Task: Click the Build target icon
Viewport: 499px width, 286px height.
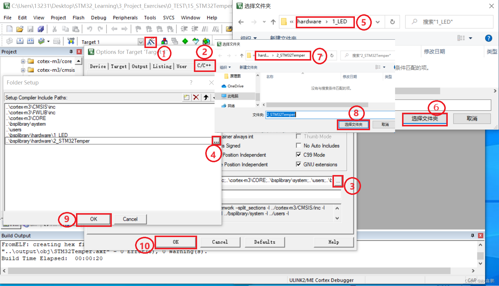Action: [20, 41]
